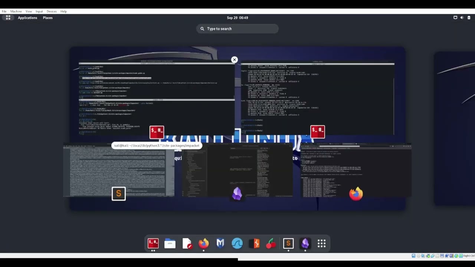The image size is (475, 267).
Task: Click VirtualBox hard disk status icon
Action: [413, 256]
